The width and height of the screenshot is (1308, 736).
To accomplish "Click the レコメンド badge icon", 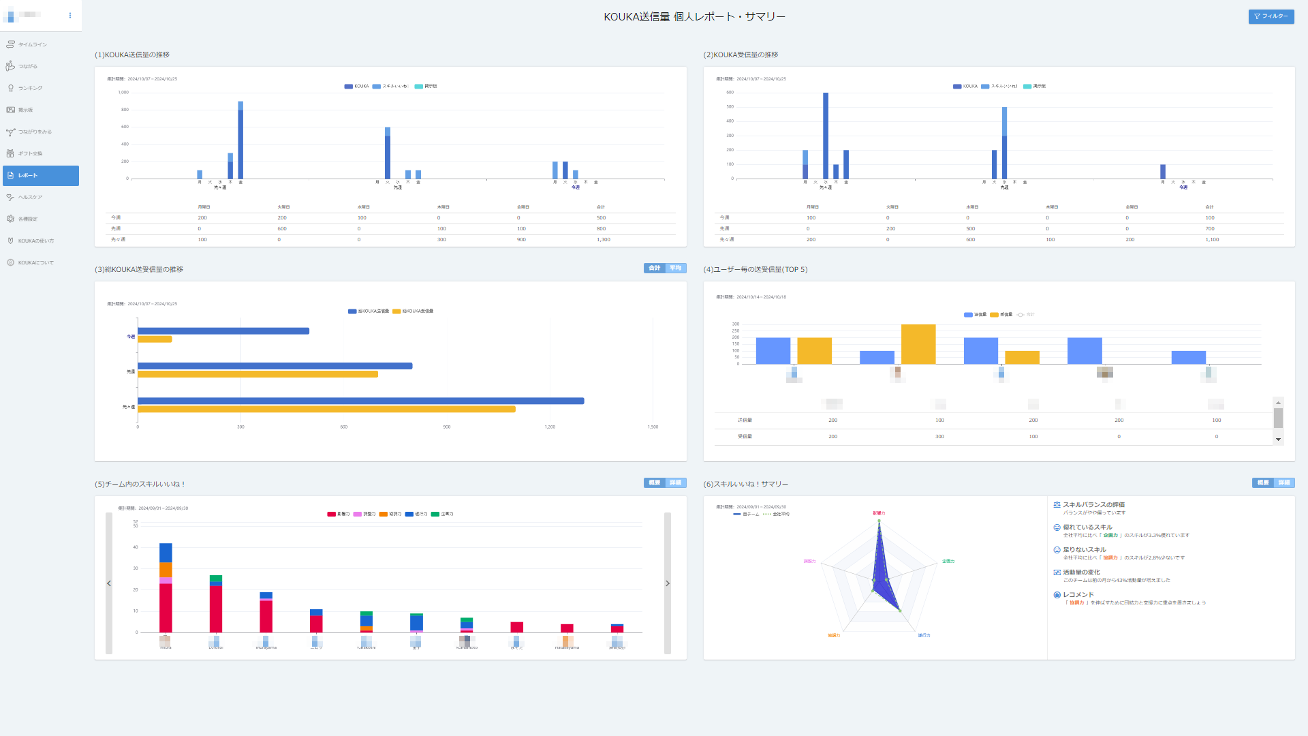I will (1057, 595).
